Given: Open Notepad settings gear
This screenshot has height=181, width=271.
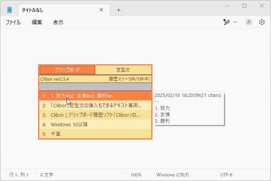Looking at the screenshot, I should coord(262,22).
